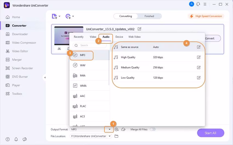Switch to the Device tab
The width and height of the screenshot is (233, 145).
pos(119,37)
